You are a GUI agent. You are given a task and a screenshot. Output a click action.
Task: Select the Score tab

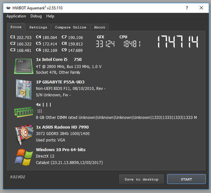(16, 27)
